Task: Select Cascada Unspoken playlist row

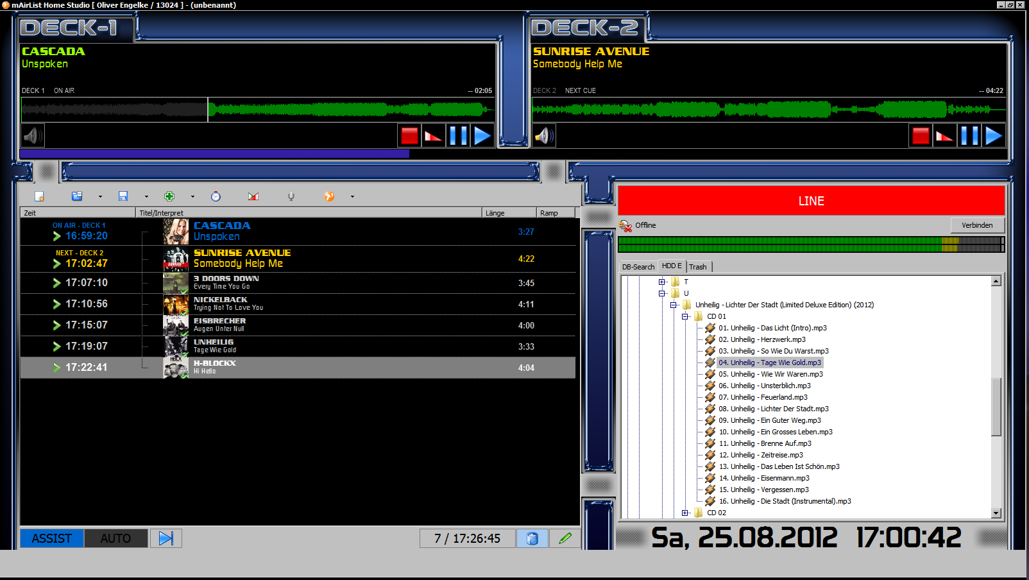Action: tap(298, 232)
